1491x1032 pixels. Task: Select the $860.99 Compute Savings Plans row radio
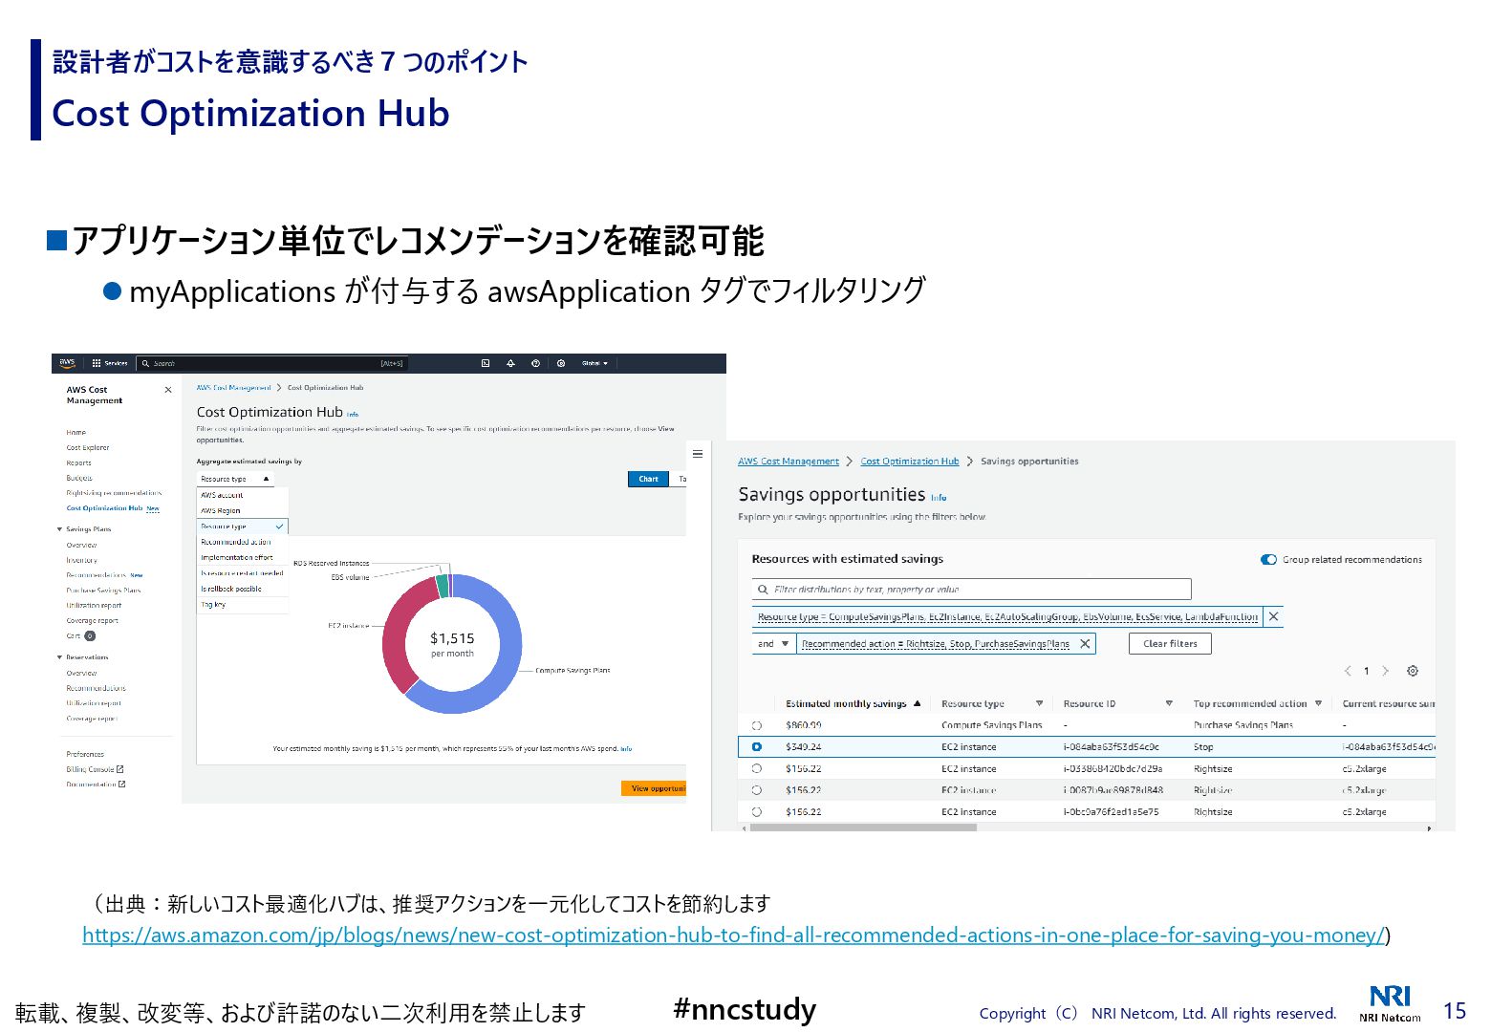click(x=757, y=726)
